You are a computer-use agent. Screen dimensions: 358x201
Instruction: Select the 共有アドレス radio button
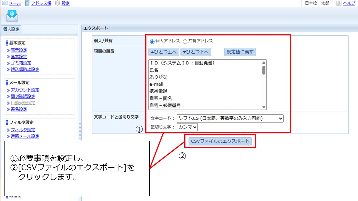[x=185, y=41]
